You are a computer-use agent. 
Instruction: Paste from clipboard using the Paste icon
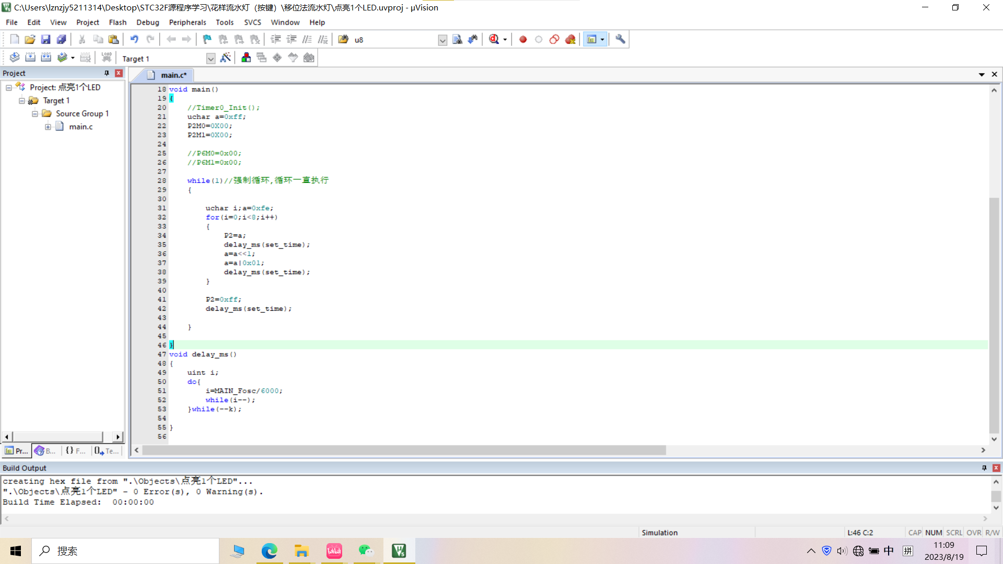(x=113, y=39)
